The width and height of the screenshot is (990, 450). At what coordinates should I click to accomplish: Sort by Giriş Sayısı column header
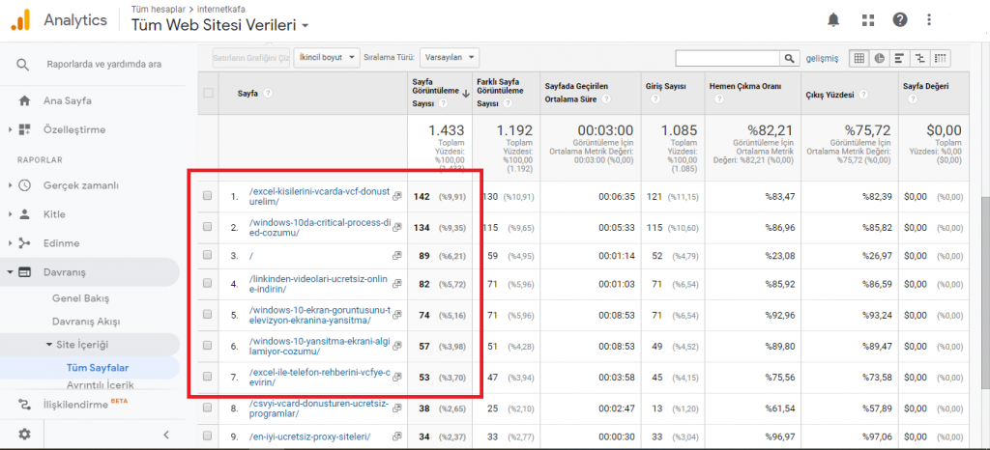coord(665,87)
